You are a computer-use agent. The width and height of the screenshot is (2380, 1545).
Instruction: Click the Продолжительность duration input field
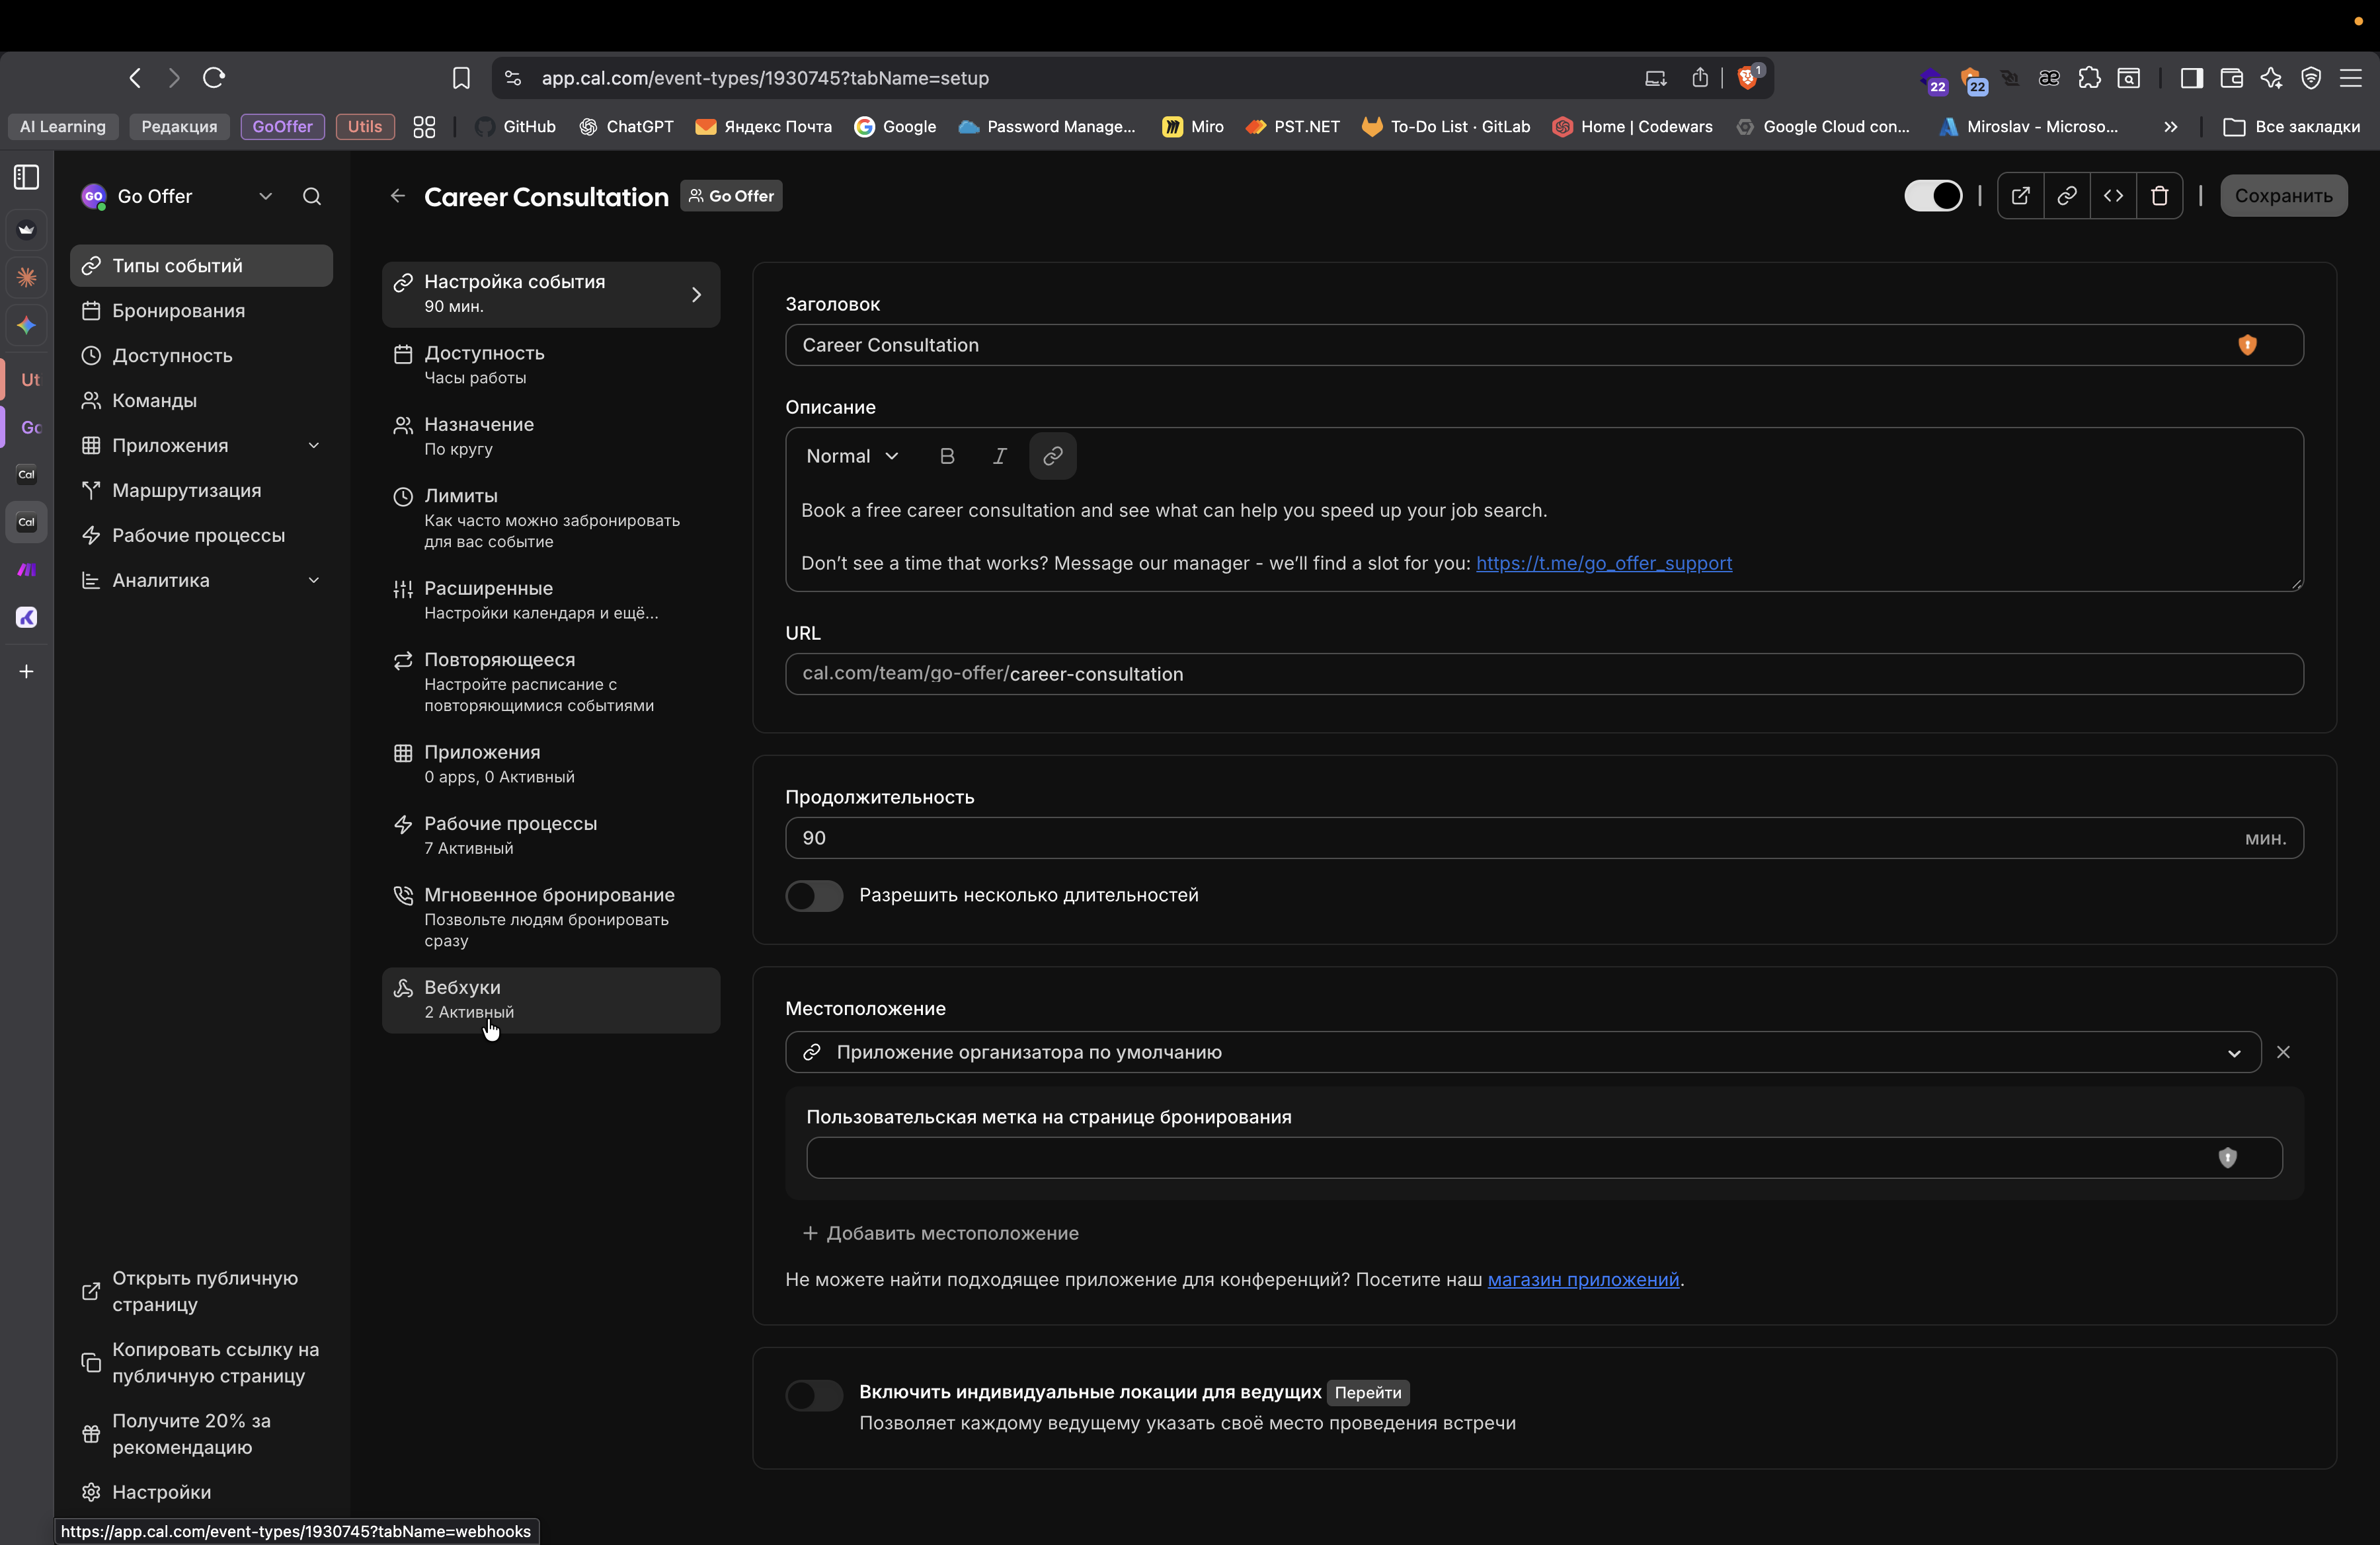pyautogui.click(x=1500, y=837)
